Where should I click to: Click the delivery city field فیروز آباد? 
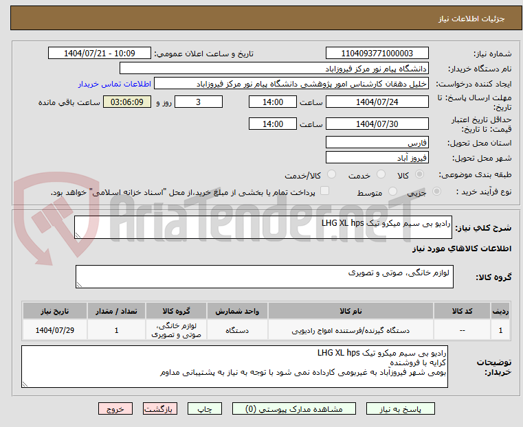click(377, 157)
